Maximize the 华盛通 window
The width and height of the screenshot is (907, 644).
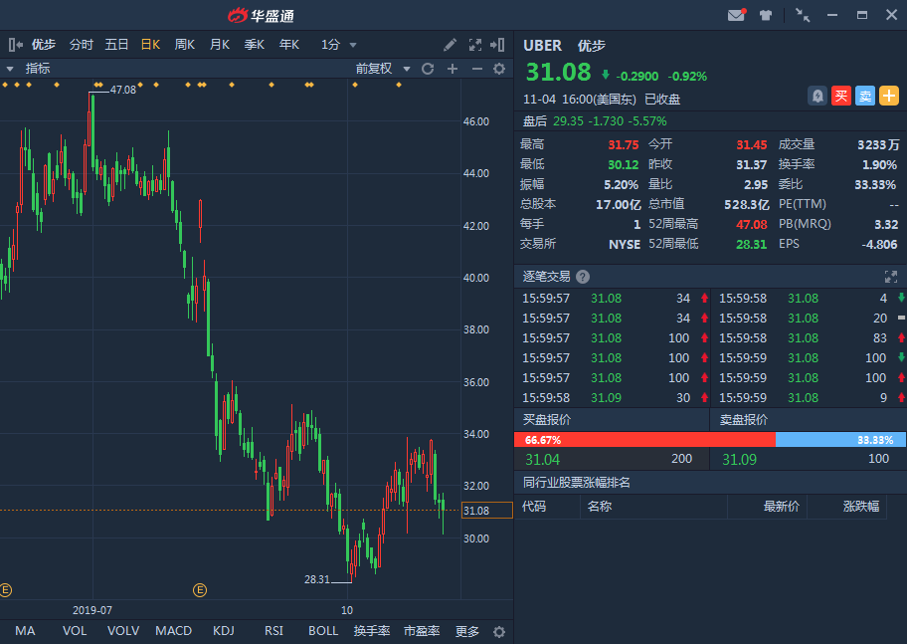(862, 15)
